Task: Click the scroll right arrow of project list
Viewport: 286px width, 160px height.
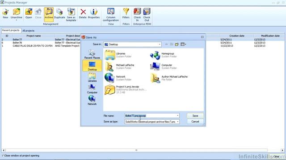Action: (x=282, y=150)
